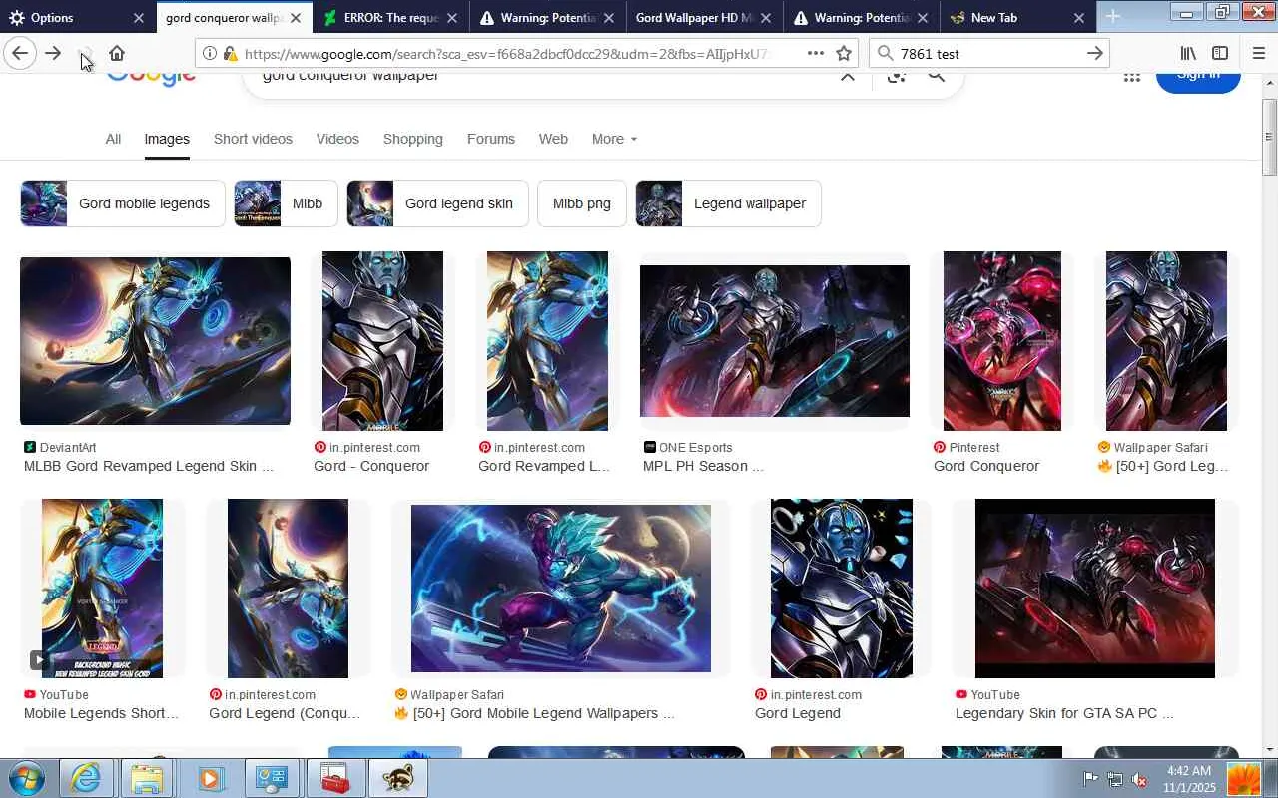Open the browser home page

click(117, 53)
